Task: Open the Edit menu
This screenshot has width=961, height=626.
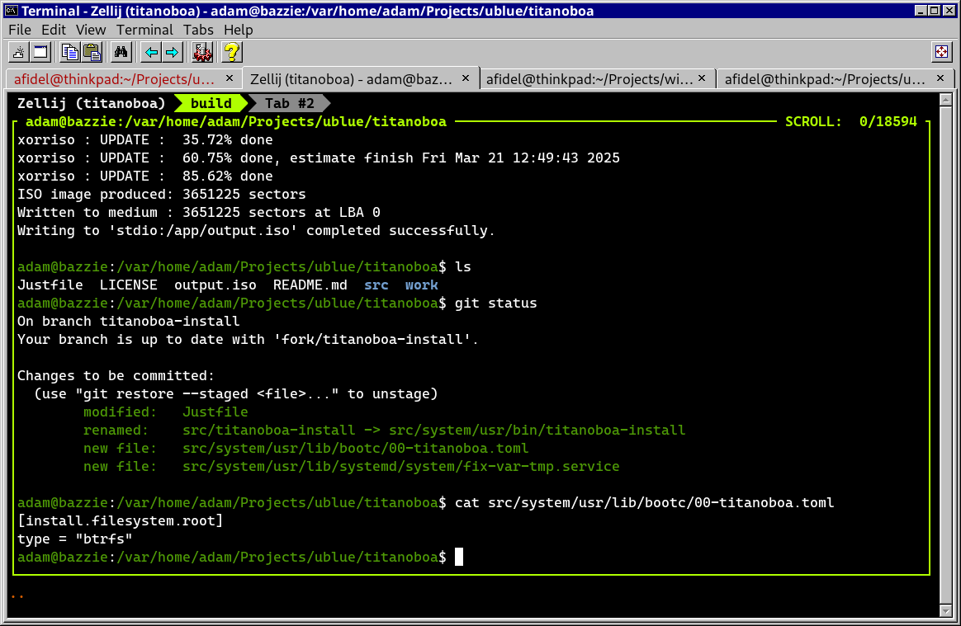Action: tap(54, 30)
